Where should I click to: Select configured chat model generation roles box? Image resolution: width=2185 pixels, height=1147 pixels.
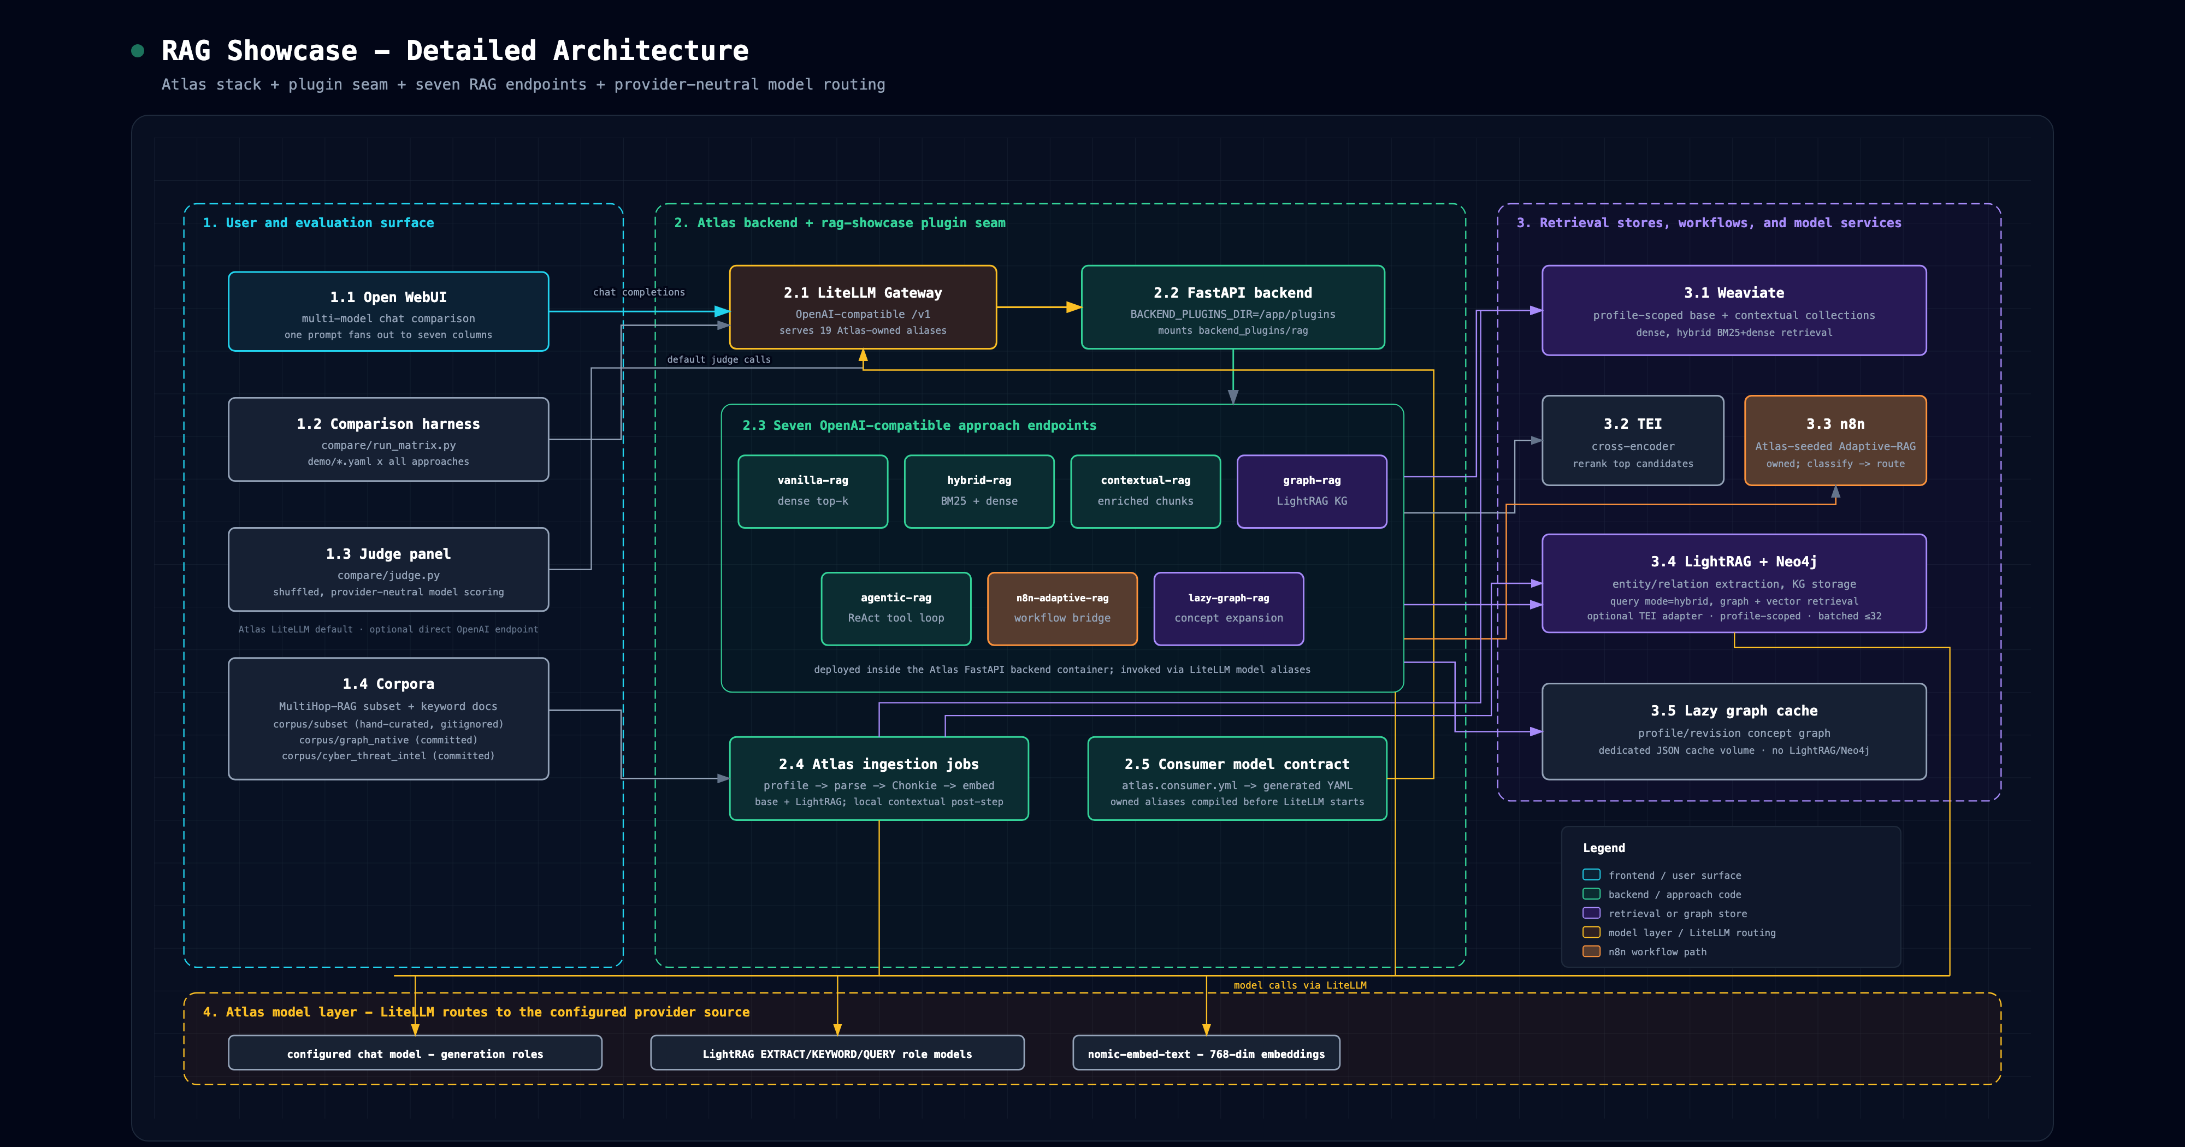415,1053
